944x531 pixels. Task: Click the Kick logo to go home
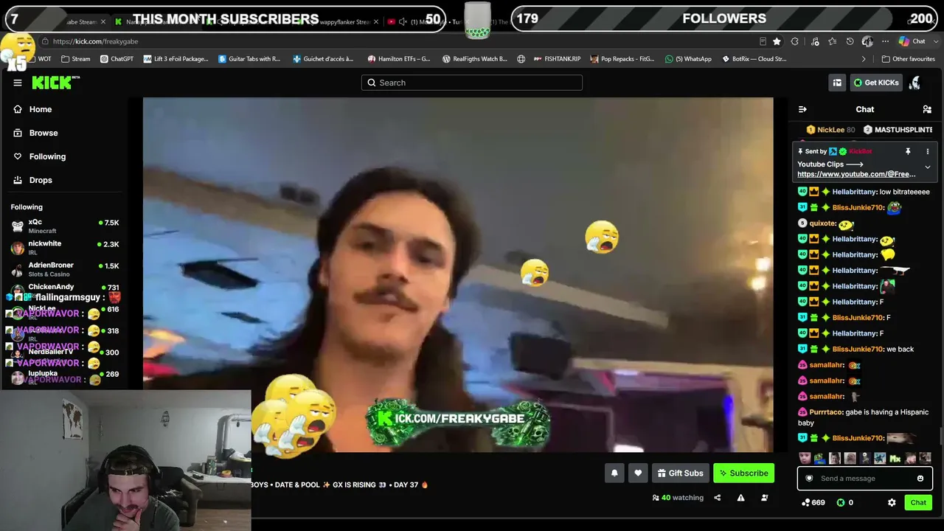pos(55,83)
